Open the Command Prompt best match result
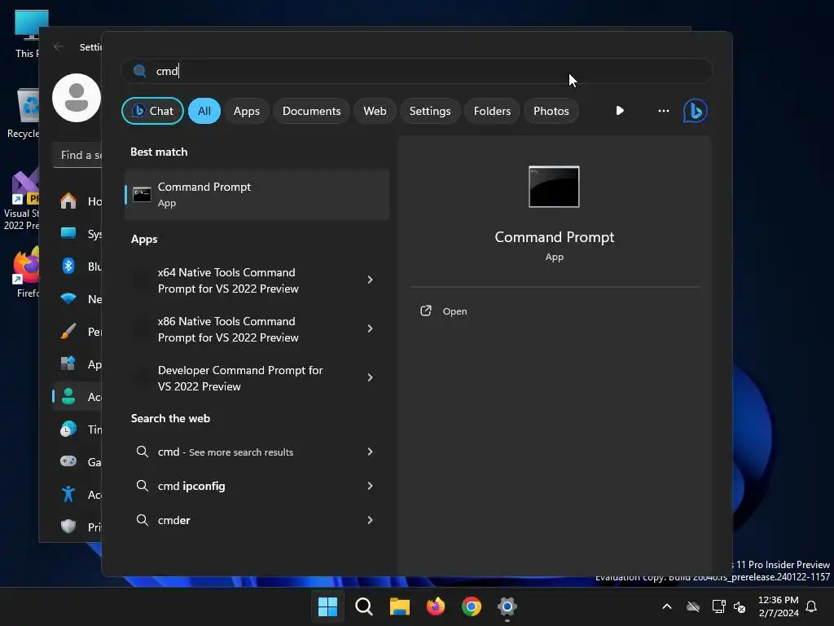Viewport: 834px width, 626px height. 257,194
